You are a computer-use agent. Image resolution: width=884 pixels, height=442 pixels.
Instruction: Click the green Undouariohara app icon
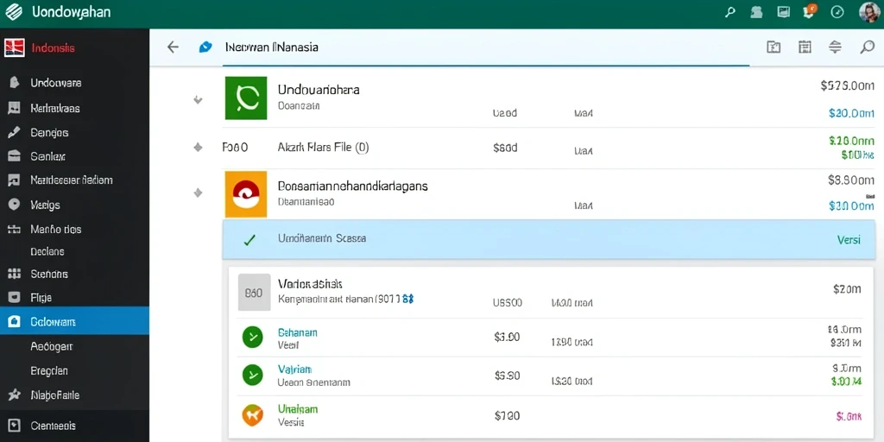point(246,98)
